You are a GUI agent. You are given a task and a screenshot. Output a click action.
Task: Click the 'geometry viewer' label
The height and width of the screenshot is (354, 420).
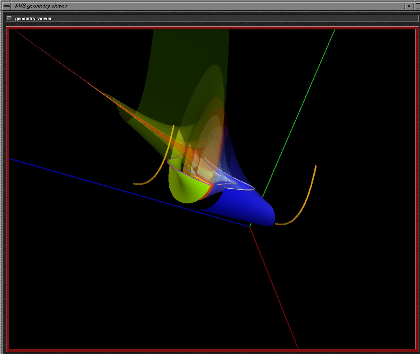click(x=33, y=18)
